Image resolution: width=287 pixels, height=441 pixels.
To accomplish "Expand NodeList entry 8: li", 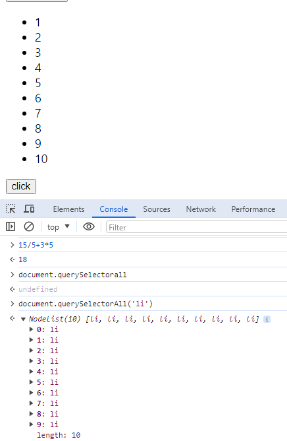I will [31, 414].
